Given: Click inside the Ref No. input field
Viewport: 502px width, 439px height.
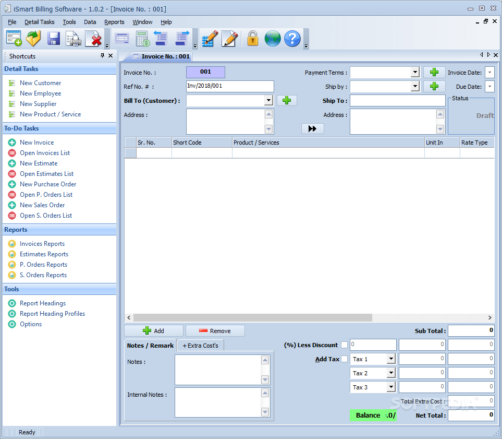Looking at the screenshot, I should 229,86.
